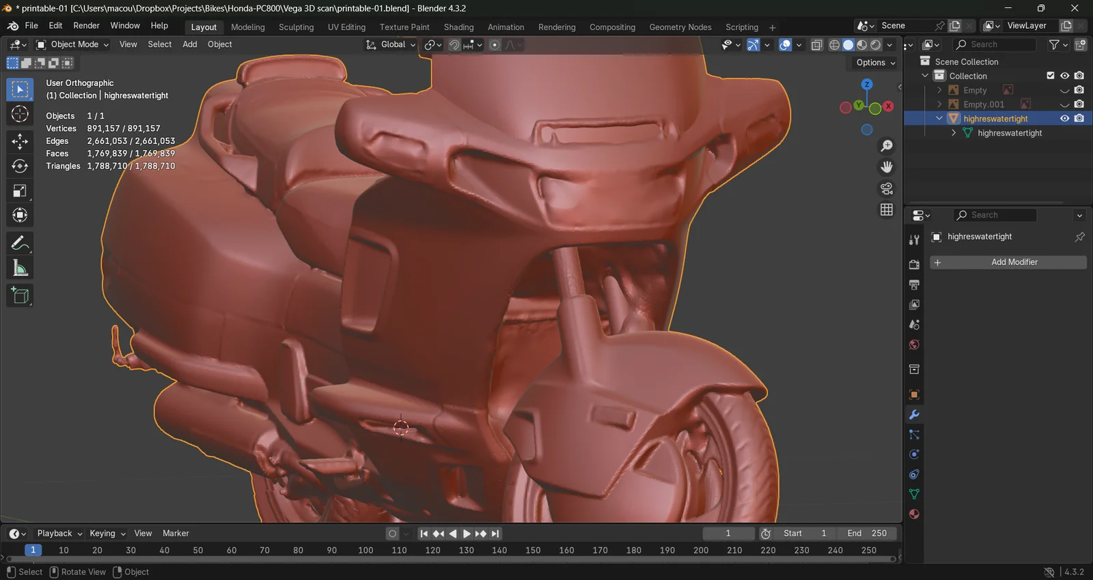Open the Object Data properties tab
1093x580 pixels.
914,494
